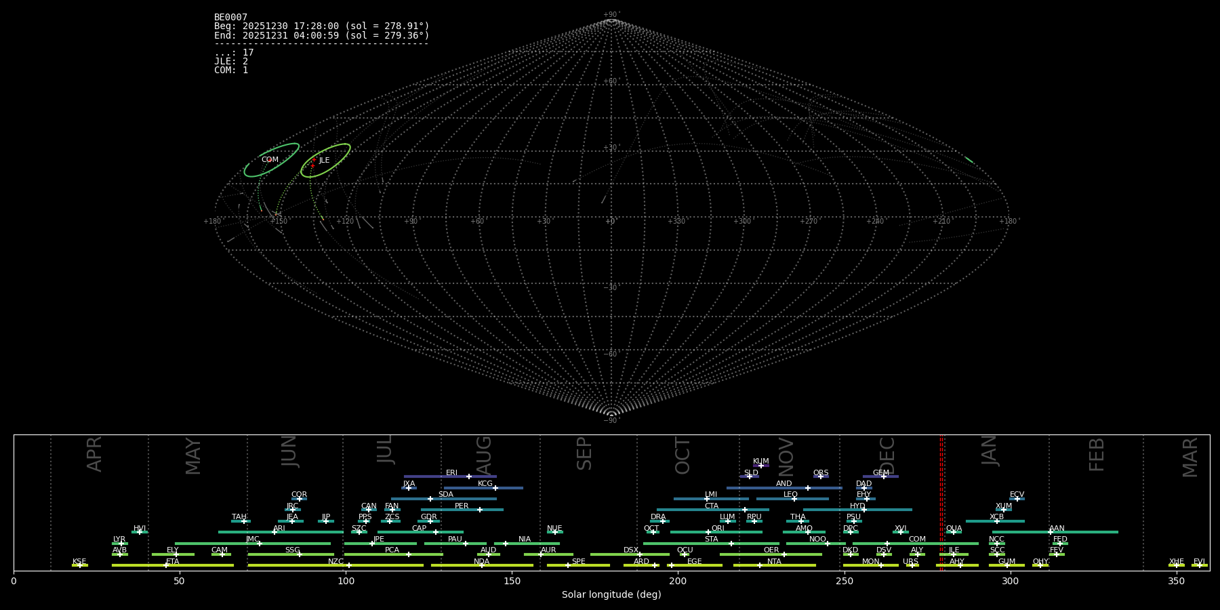Click the Solar longitude axis label
This screenshot has height=610, width=1220.
pos(611,595)
